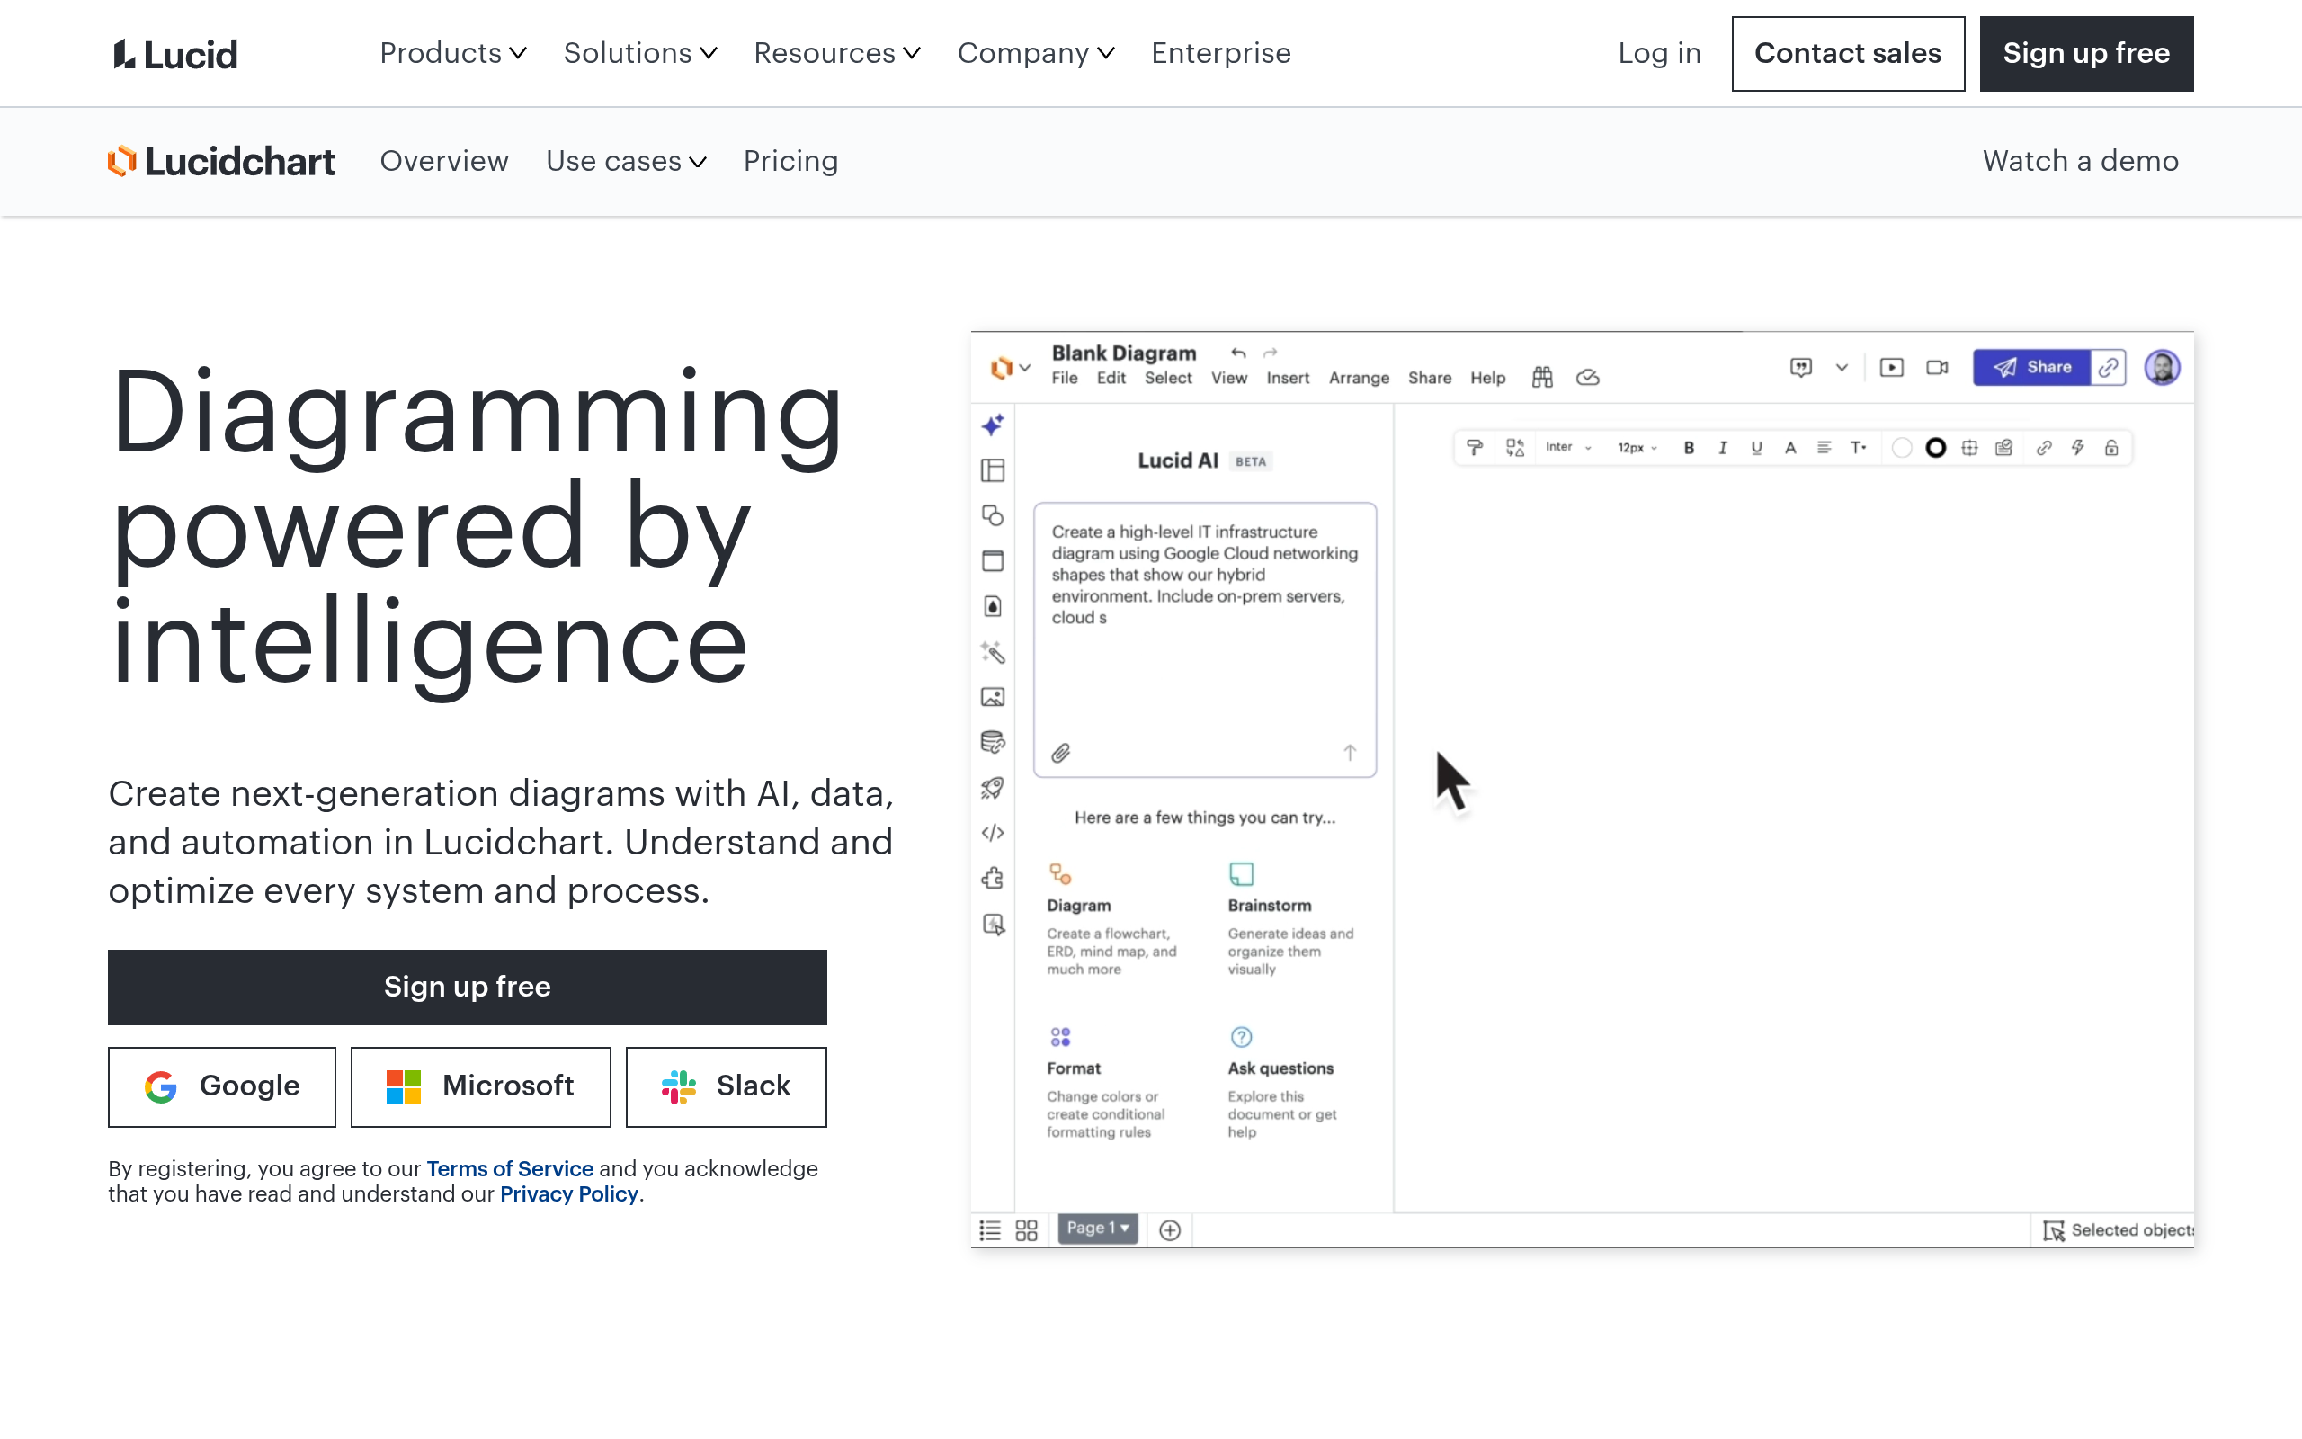This screenshot has height=1439, width=2302.
Task: Open the Terms of Service link
Action: pyautogui.click(x=509, y=1168)
